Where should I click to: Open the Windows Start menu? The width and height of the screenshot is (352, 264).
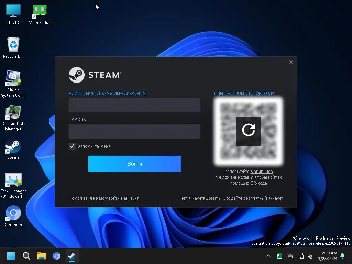[11, 256]
